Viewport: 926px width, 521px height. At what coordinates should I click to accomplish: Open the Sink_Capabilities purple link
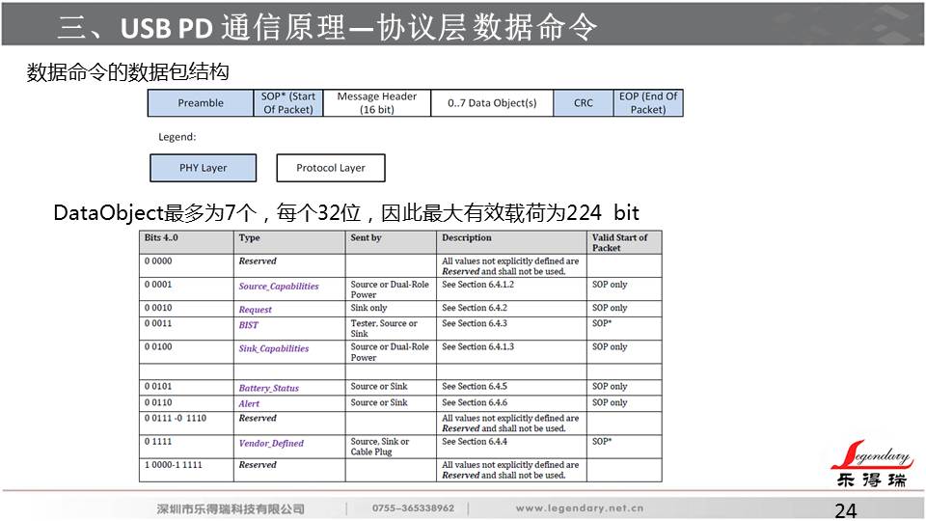tap(274, 348)
